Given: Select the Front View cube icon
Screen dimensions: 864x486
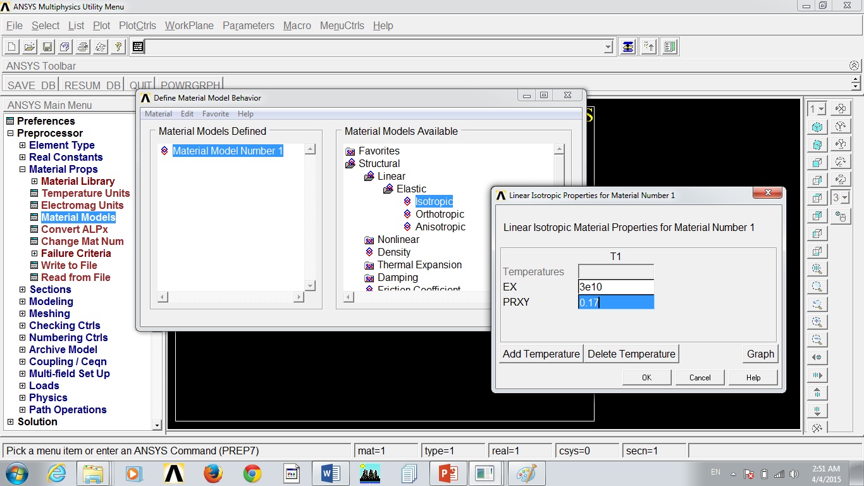Looking at the screenshot, I should pos(817,163).
